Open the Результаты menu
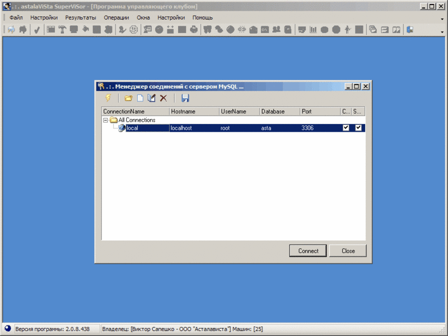Image resolution: width=448 pixels, height=336 pixels. click(81, 18)
